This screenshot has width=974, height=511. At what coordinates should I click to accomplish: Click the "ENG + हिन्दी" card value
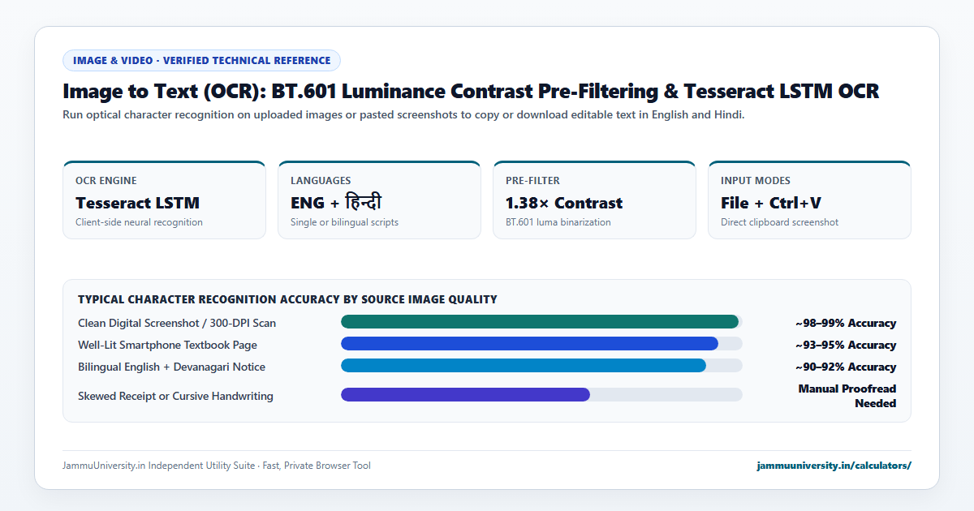point(336,203)
